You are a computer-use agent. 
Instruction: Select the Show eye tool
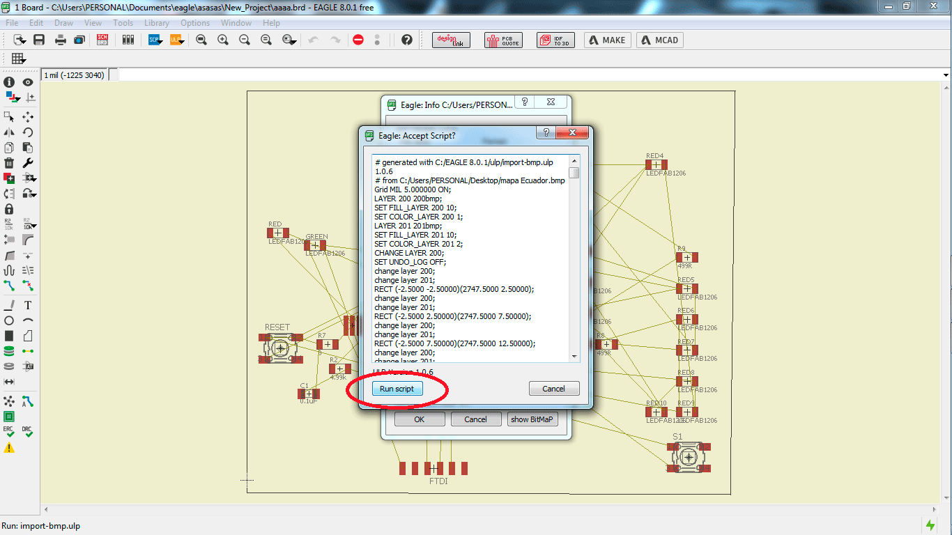28,82
